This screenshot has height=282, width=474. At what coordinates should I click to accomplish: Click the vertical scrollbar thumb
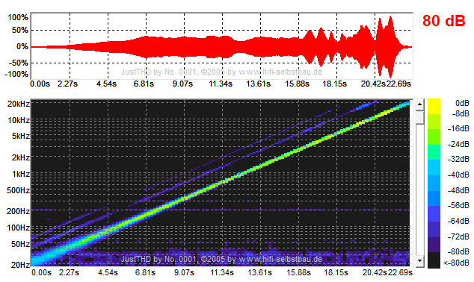[x=419, y=117]
